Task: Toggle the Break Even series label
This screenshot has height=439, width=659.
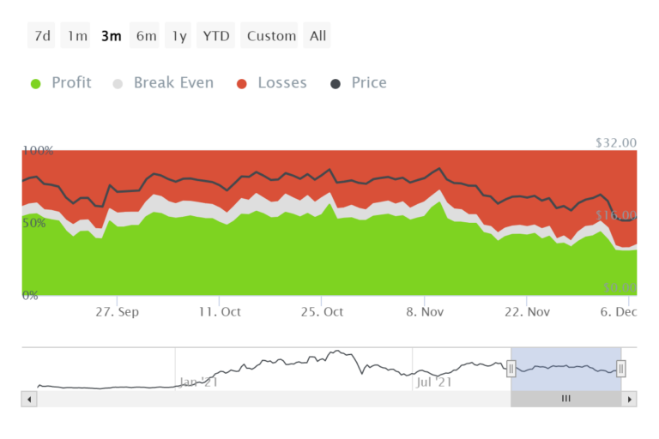Action: 173,83
